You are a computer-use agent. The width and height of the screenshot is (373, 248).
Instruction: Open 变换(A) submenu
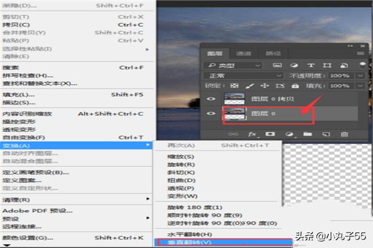pyautogui.click(x=76, y=146)
